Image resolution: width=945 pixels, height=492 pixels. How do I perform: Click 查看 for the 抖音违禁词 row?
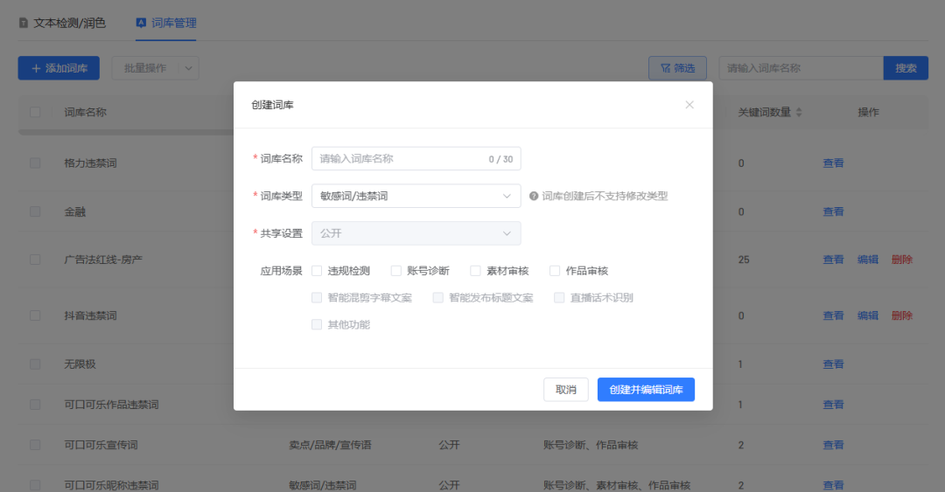pos(834,315)
